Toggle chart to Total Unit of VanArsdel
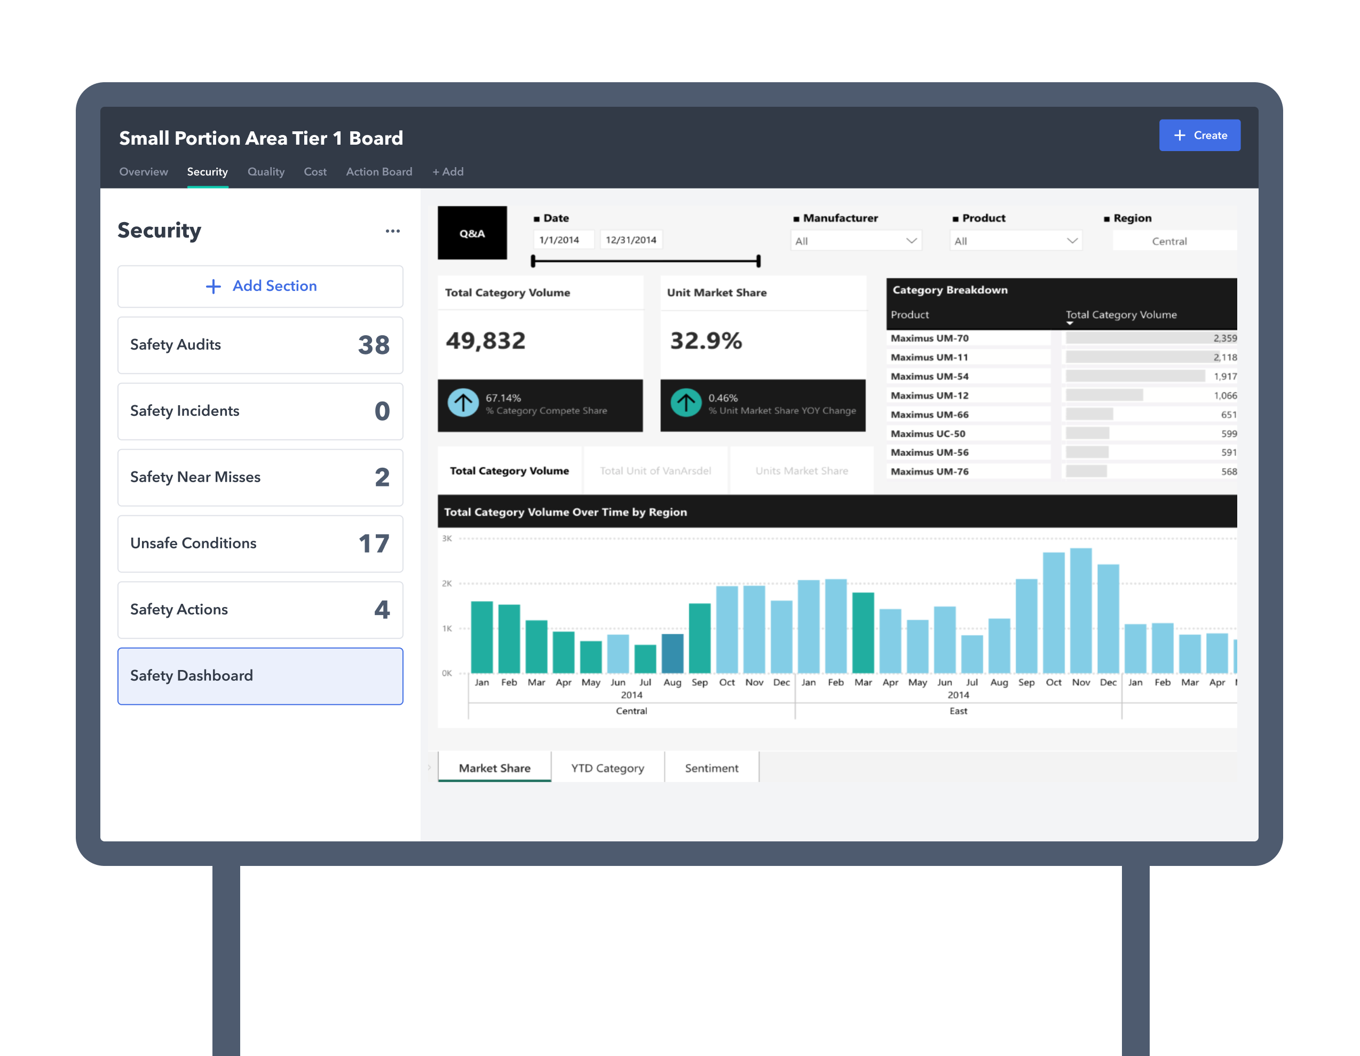Viewport: 1360px width, 1056px height. pos(655,471)
